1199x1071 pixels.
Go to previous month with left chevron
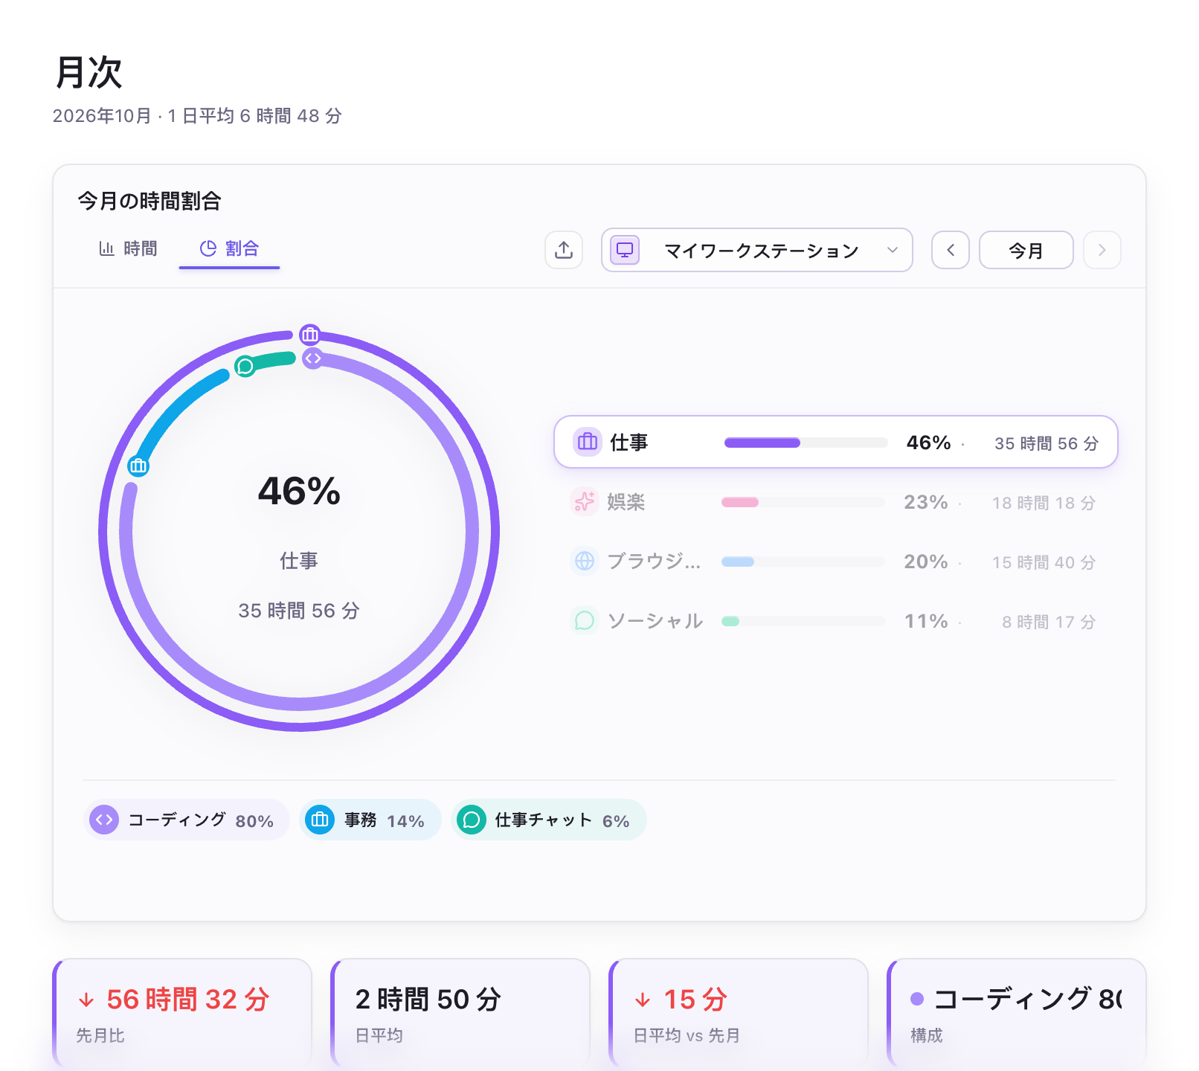[951, 250]
